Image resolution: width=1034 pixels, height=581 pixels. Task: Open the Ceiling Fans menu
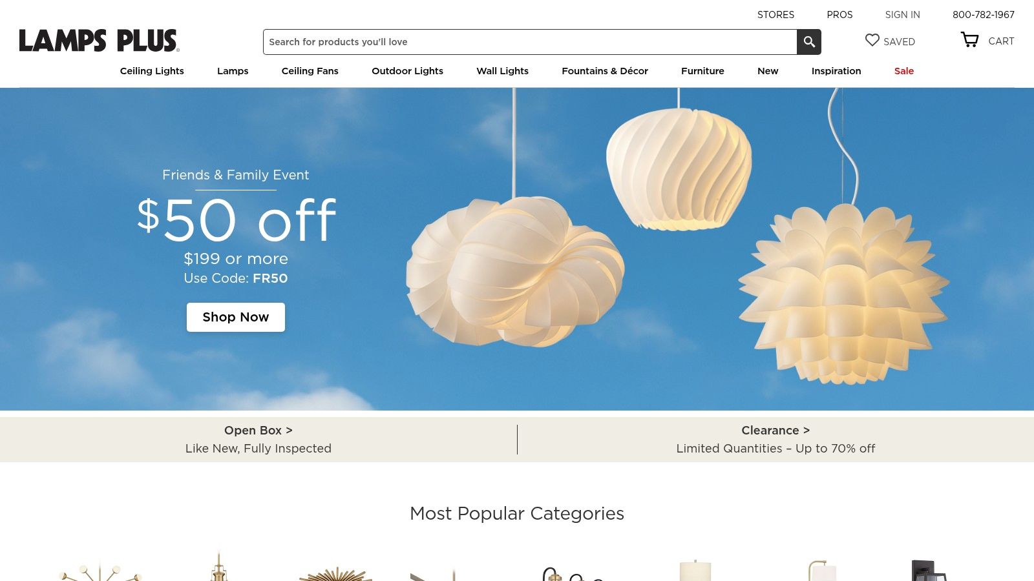[x=310, y=71]
